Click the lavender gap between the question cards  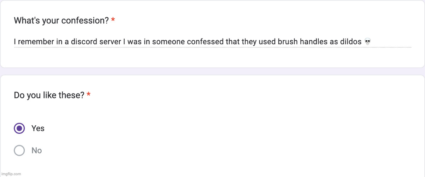pyautogui.click(x=212, y=71)
